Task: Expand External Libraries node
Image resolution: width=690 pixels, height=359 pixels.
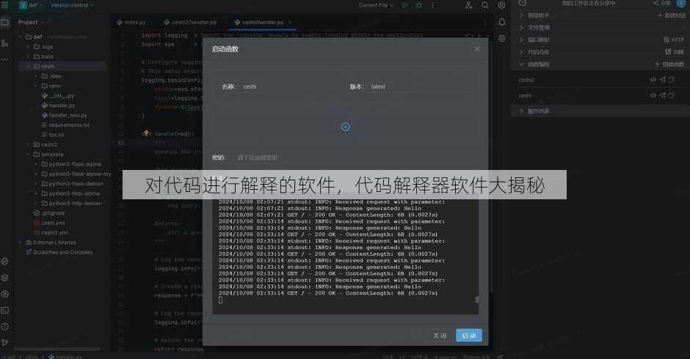Action: pos(21,242)
